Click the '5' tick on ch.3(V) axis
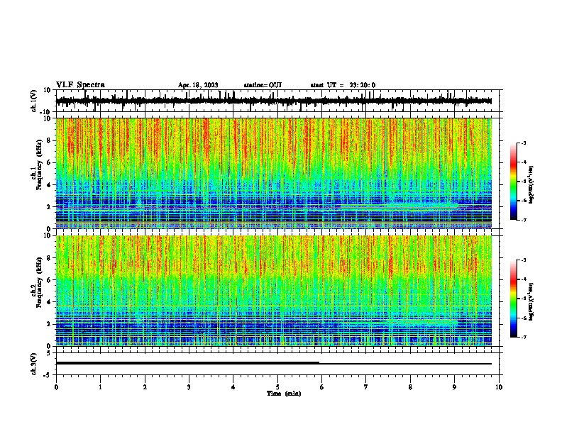The image size is (562, 434). pos(49,353)
